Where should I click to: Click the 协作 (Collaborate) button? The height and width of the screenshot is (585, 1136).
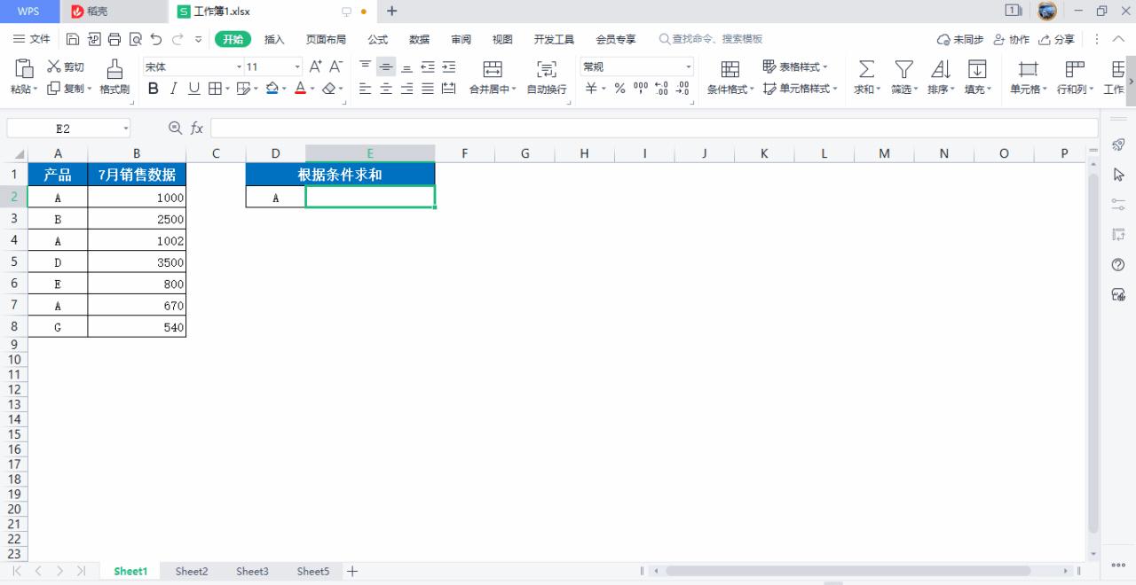coord(1012,39)
